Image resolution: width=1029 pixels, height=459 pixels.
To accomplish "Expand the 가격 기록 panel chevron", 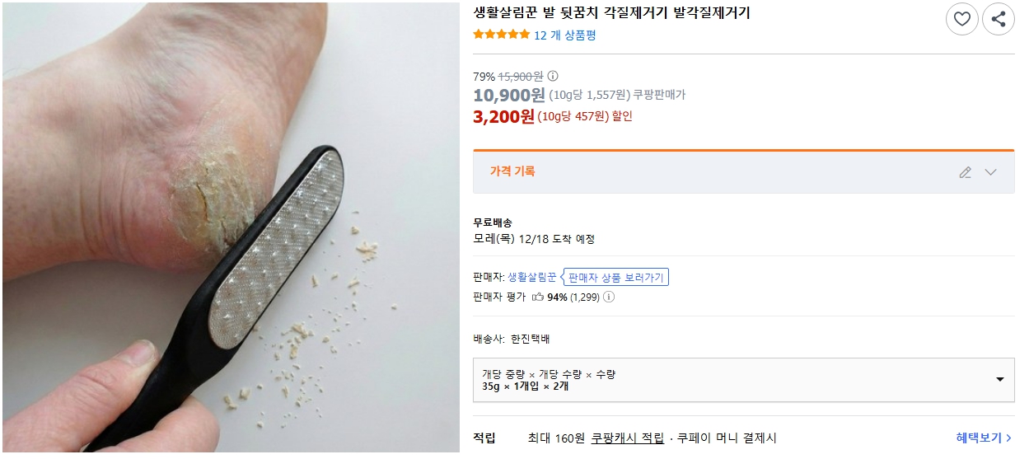I will (990, 172).
